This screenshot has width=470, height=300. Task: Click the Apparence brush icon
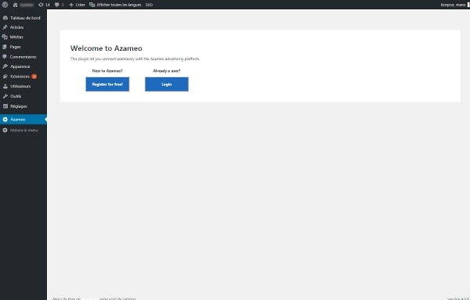[x=5, y=66]
